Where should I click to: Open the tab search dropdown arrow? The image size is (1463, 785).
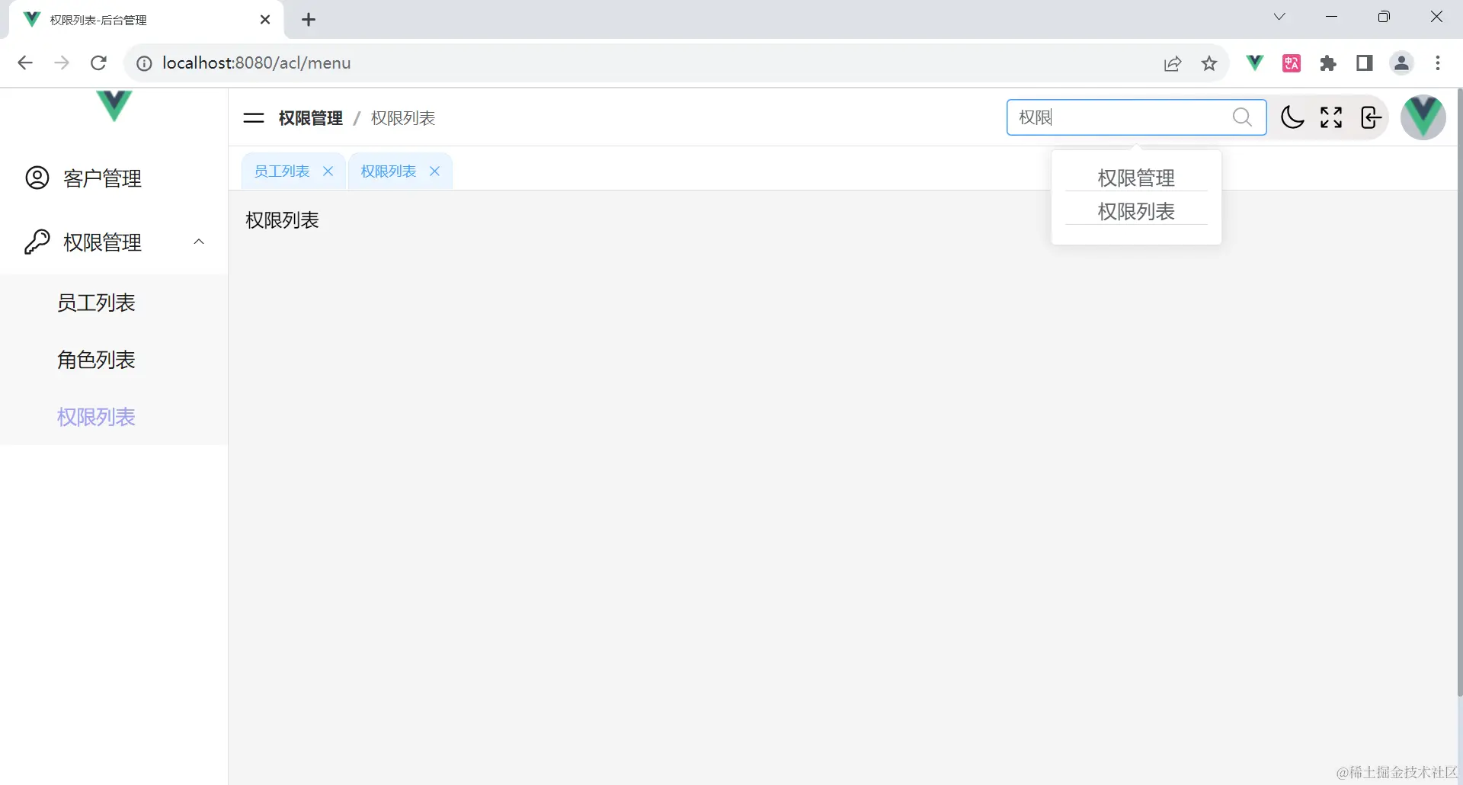[1279, 17]
